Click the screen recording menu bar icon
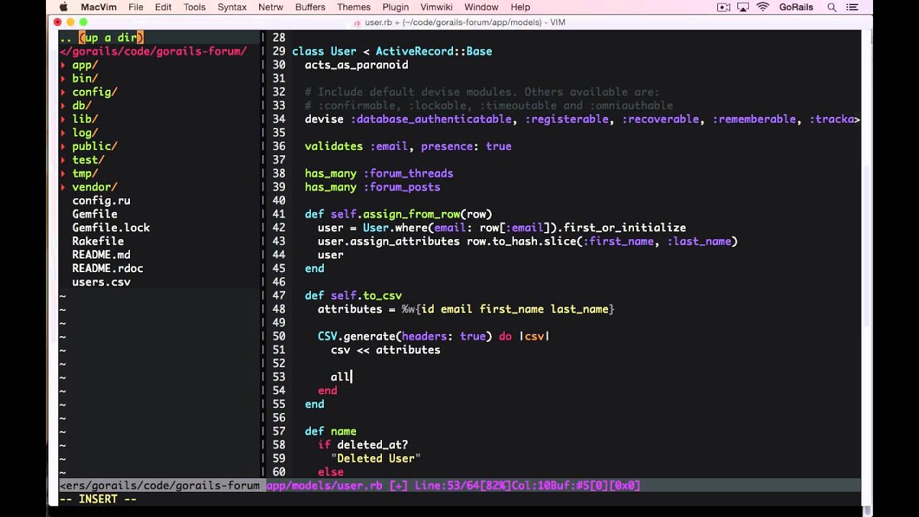The height and width of the screenshot is (517, 919). (724, 7)
